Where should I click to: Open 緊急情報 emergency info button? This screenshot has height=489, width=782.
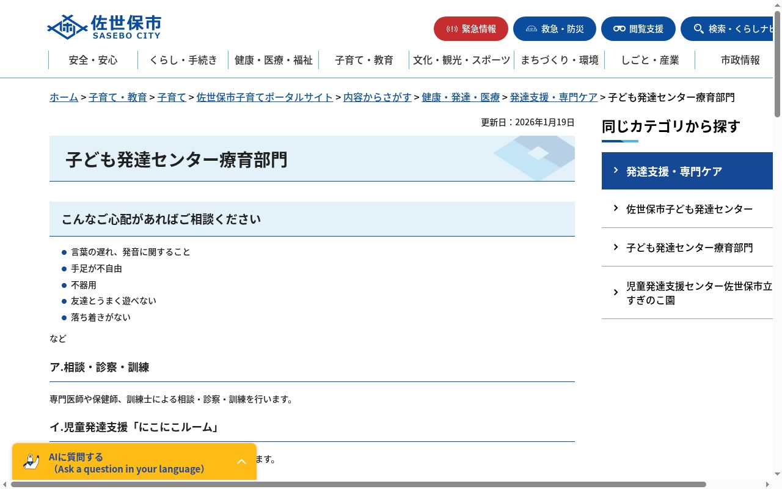pyautogui.click(x=471, y=29)
